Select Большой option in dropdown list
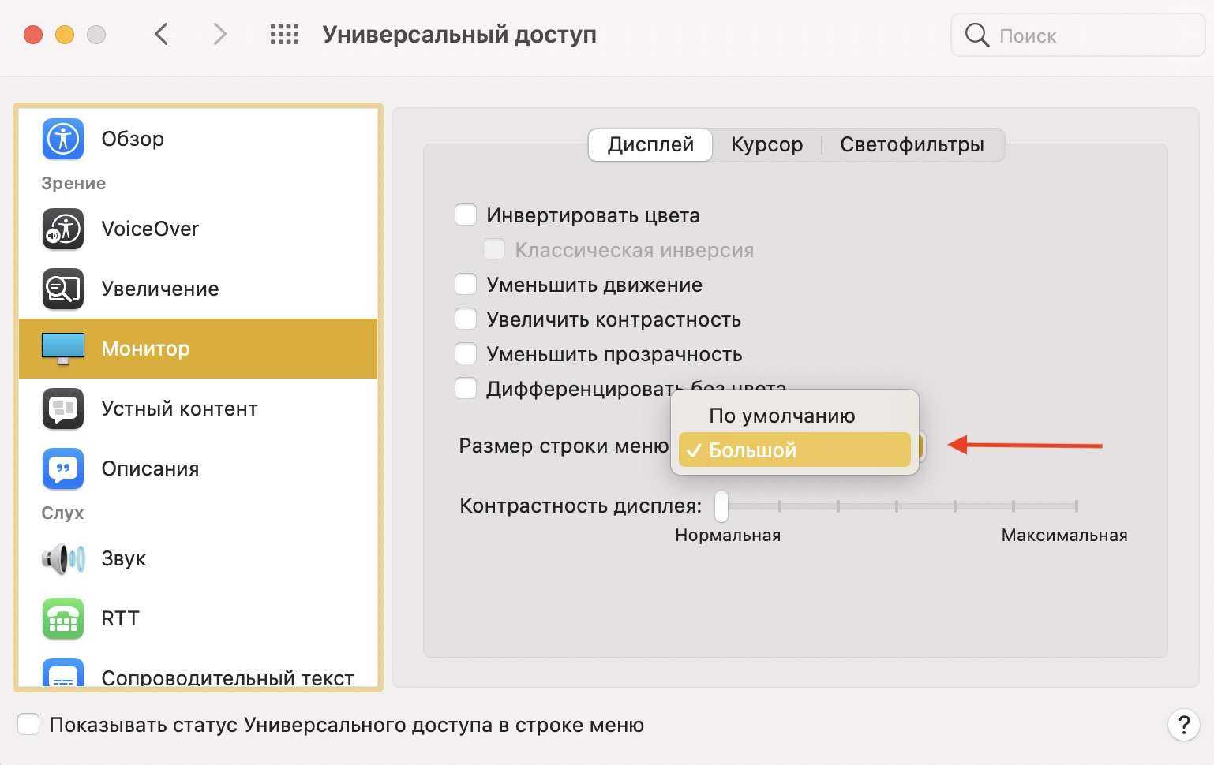The width and height of the screenshot is (1214, 765). 794,450
